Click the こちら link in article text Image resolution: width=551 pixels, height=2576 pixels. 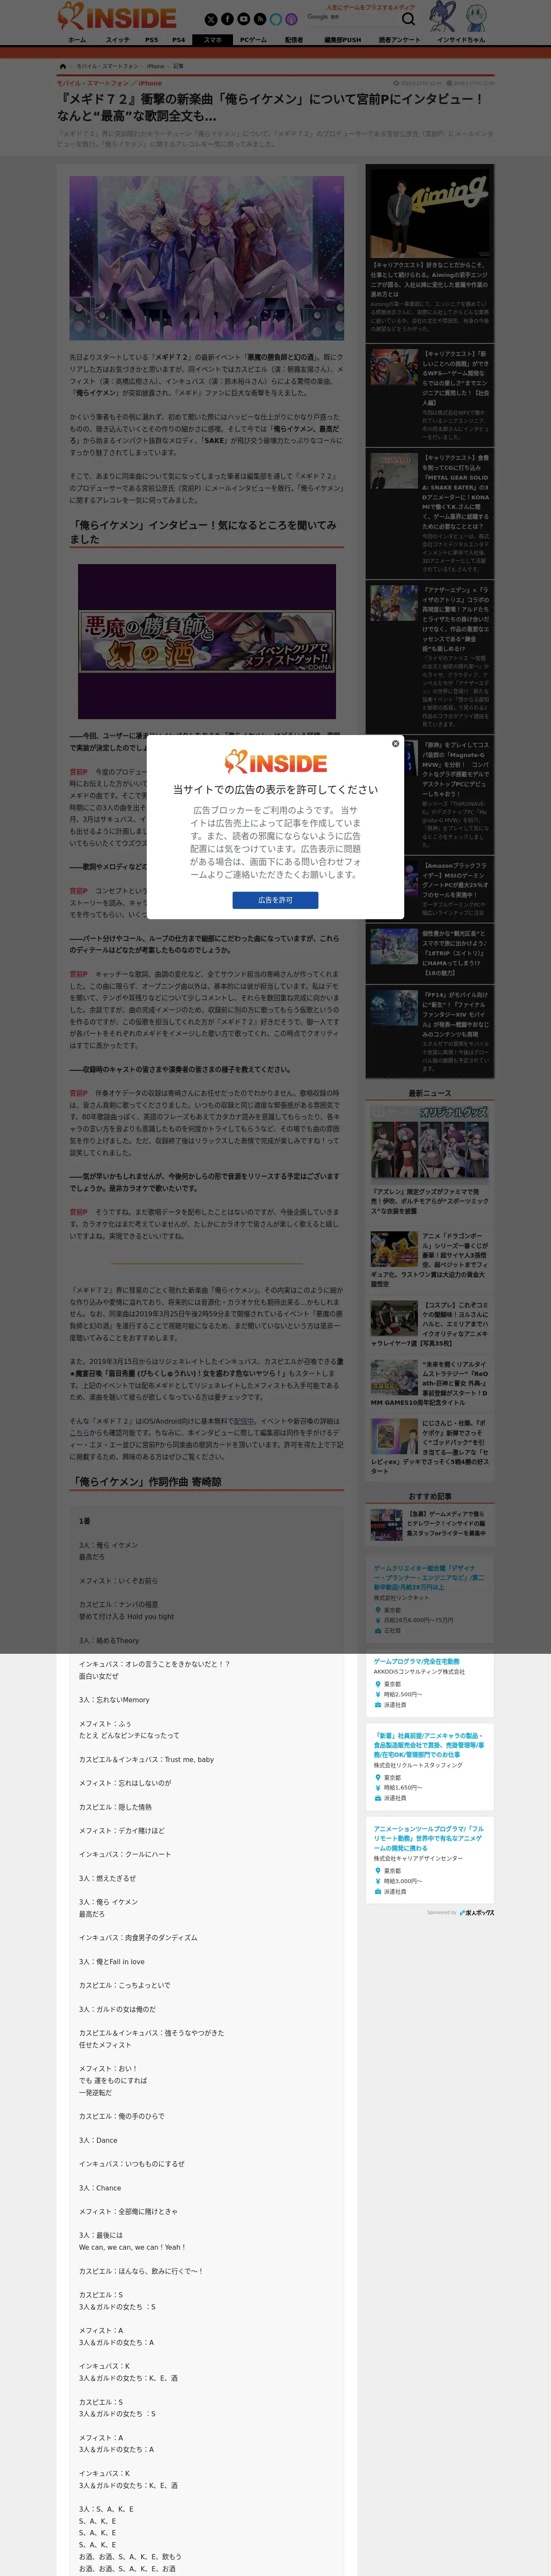[x=79, y=1433]
